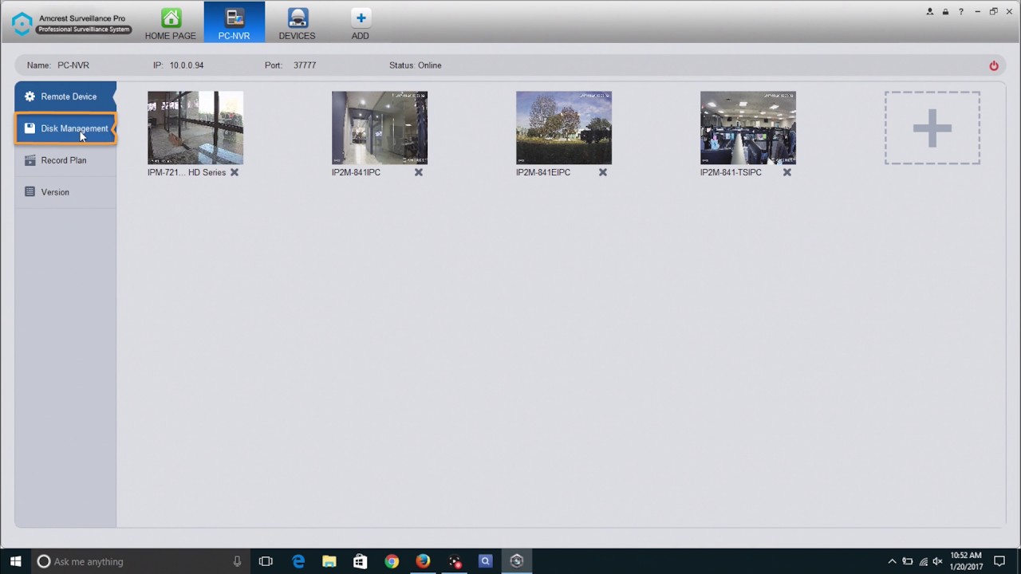1021x574 pixels.
Task: Switch to the PC-NVR tab
Action: point(234,22)
